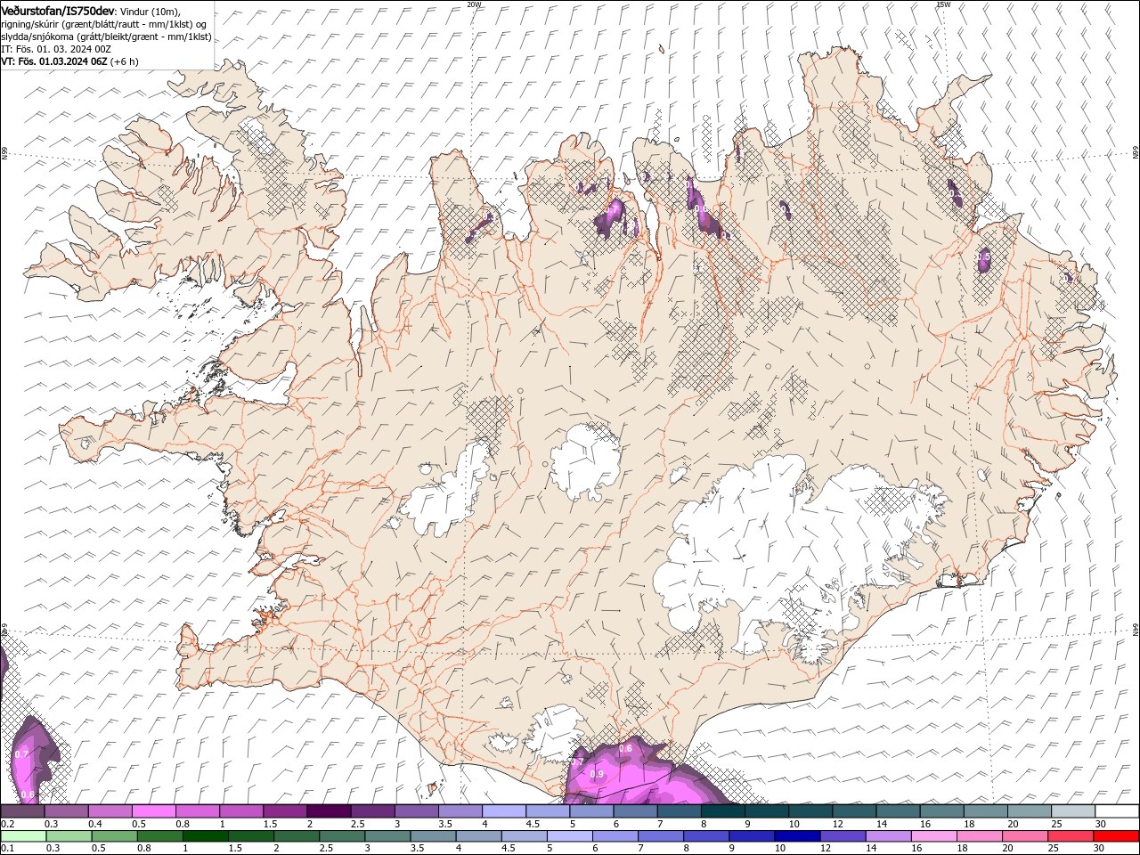This screenshot has height=855, width=1140.
Task: Click the darkest purple swatch above the upper scale's 2
Action: (x=329, y=811)
